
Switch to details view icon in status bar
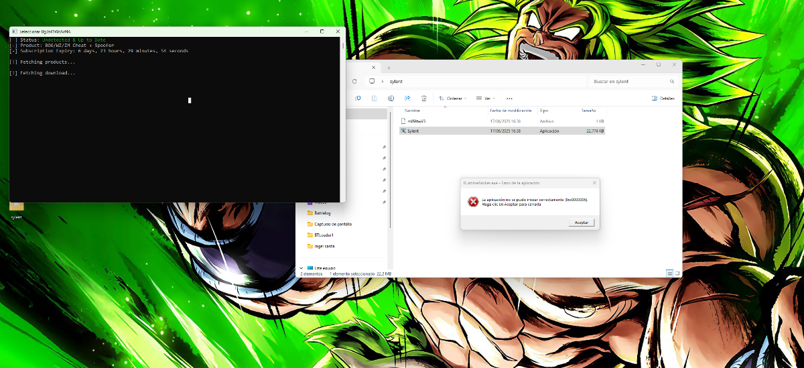(x=669, y=273)
